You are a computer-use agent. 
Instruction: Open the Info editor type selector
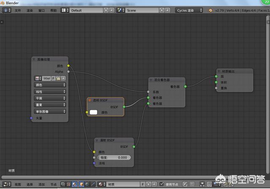(x=7, y=10)
